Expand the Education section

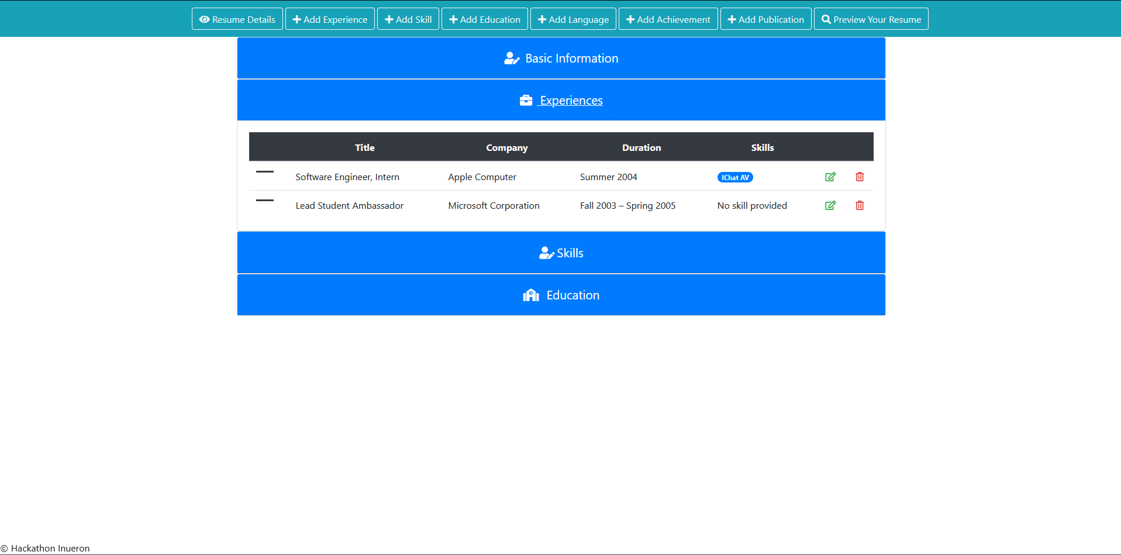(561, 295)
